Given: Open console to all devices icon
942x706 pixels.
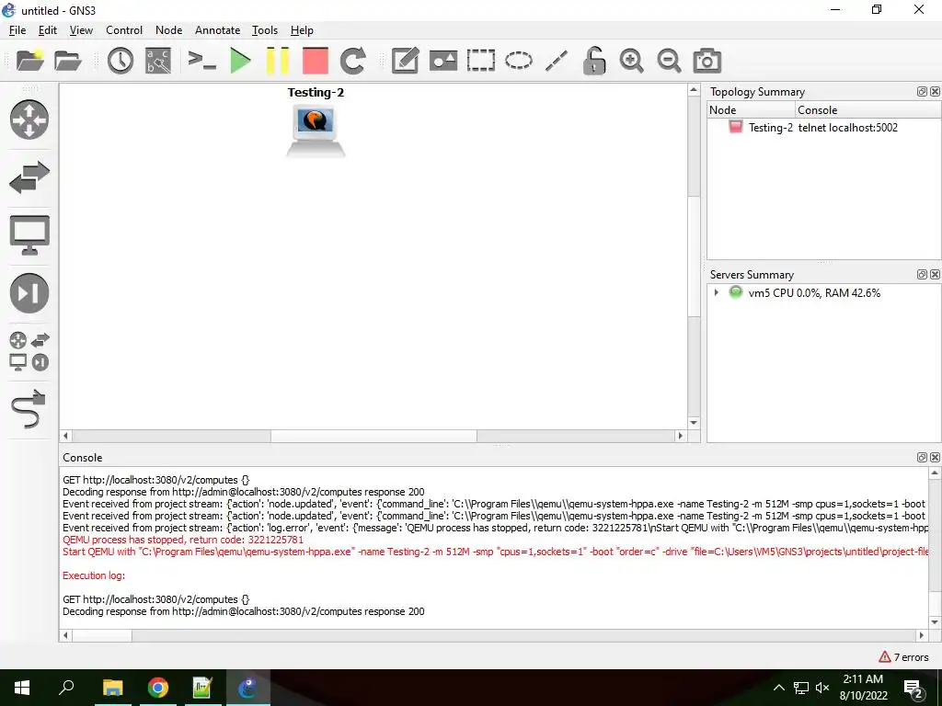Looking at the screenshot, I should click(201, 60).
